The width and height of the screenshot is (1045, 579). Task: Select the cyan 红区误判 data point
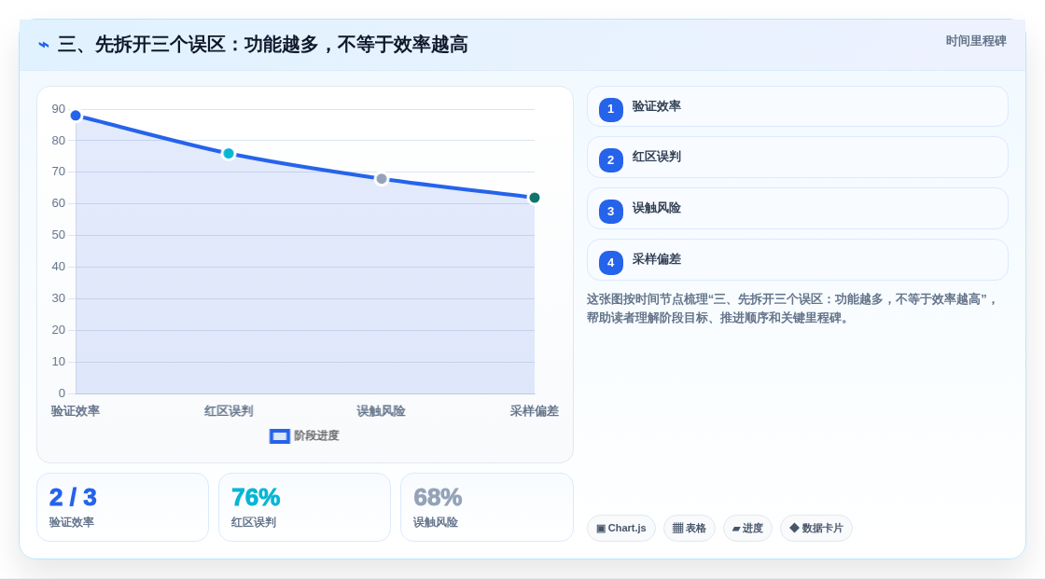tap(229, 154)
